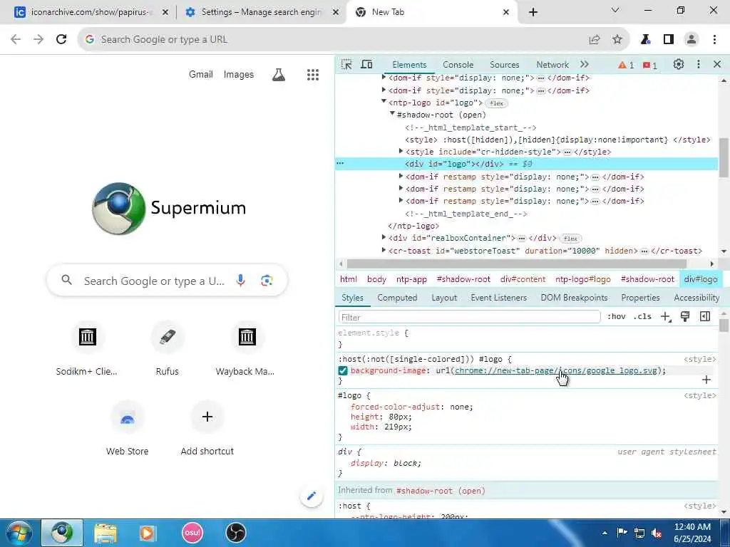Click the Customize page pencil button

[312, 496]
